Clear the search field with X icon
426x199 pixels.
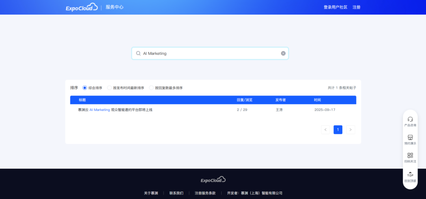coord(283,53)
